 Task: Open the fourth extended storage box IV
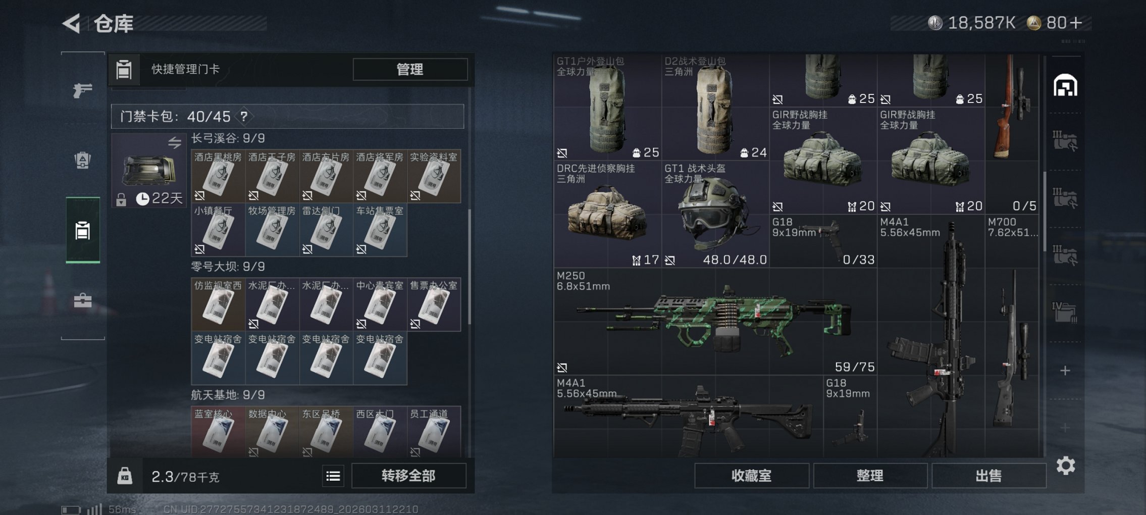[x=1065, y=313]
